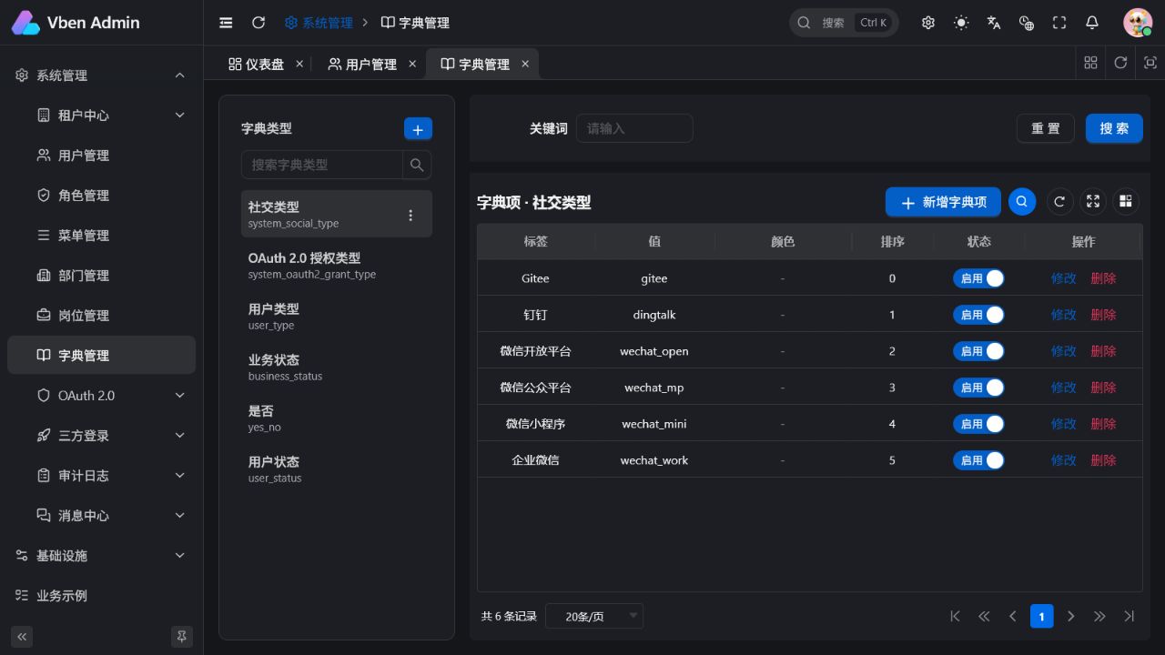Click 系统管理 breadcrumb link

(x=319, y=23)
